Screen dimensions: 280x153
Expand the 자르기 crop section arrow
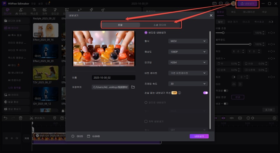224,58
